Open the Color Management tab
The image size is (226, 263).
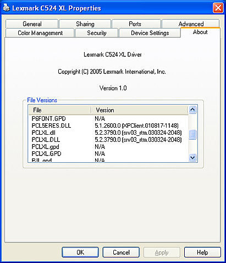tap(40, 33)
